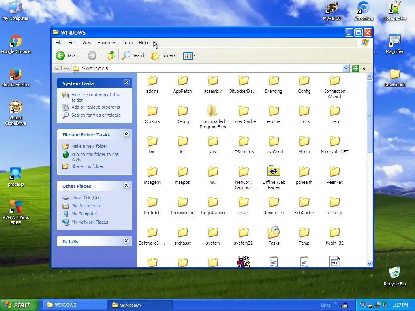Select the Magnifier desktop icon
This screenshot has width=415, height=311.
[x=395, y=44]
